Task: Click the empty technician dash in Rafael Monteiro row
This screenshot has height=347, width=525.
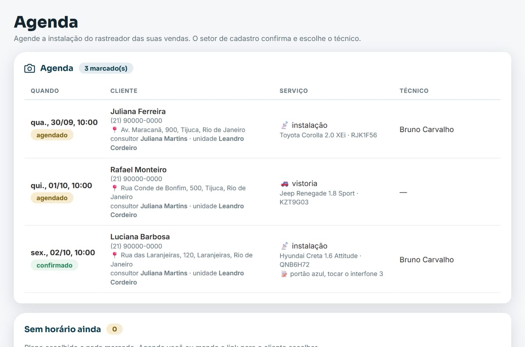Action: click(403, 193)
